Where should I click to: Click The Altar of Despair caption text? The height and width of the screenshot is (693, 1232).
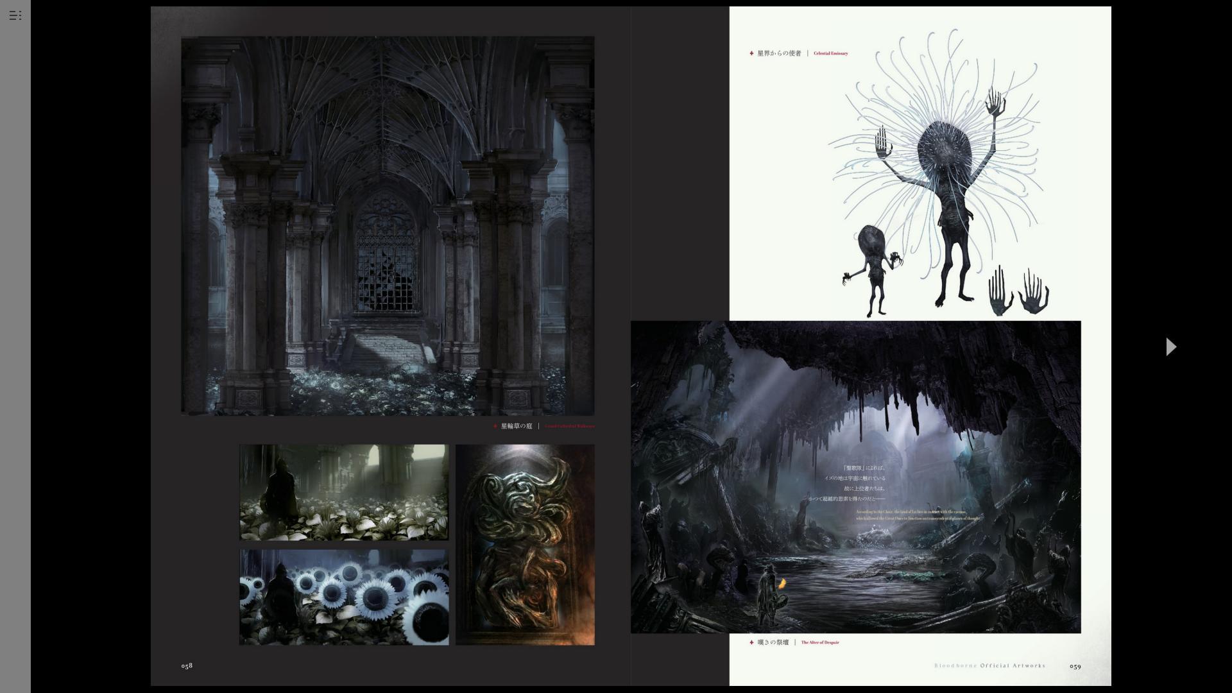819,642
